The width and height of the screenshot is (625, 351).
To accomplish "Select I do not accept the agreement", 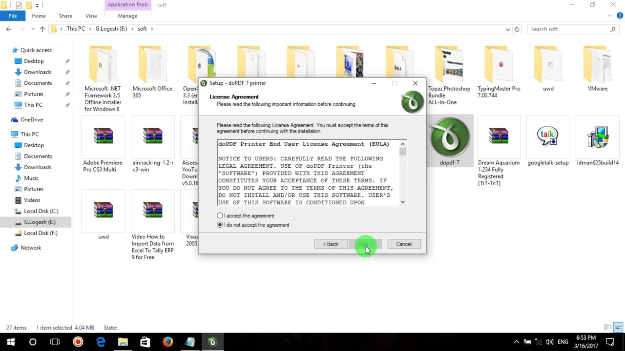I will [253, 225].
